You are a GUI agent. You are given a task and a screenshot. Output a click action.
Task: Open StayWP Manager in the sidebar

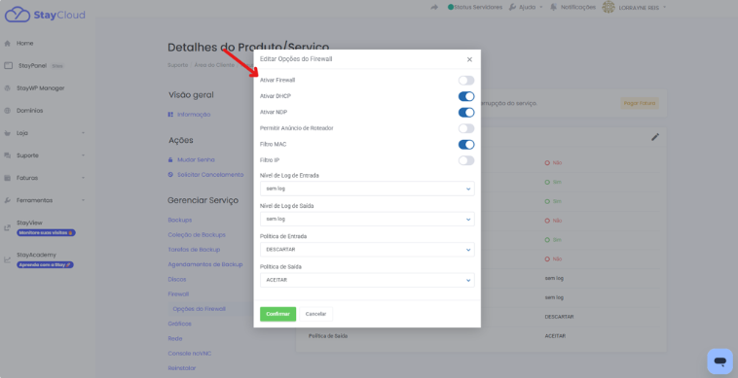point(41,88)
